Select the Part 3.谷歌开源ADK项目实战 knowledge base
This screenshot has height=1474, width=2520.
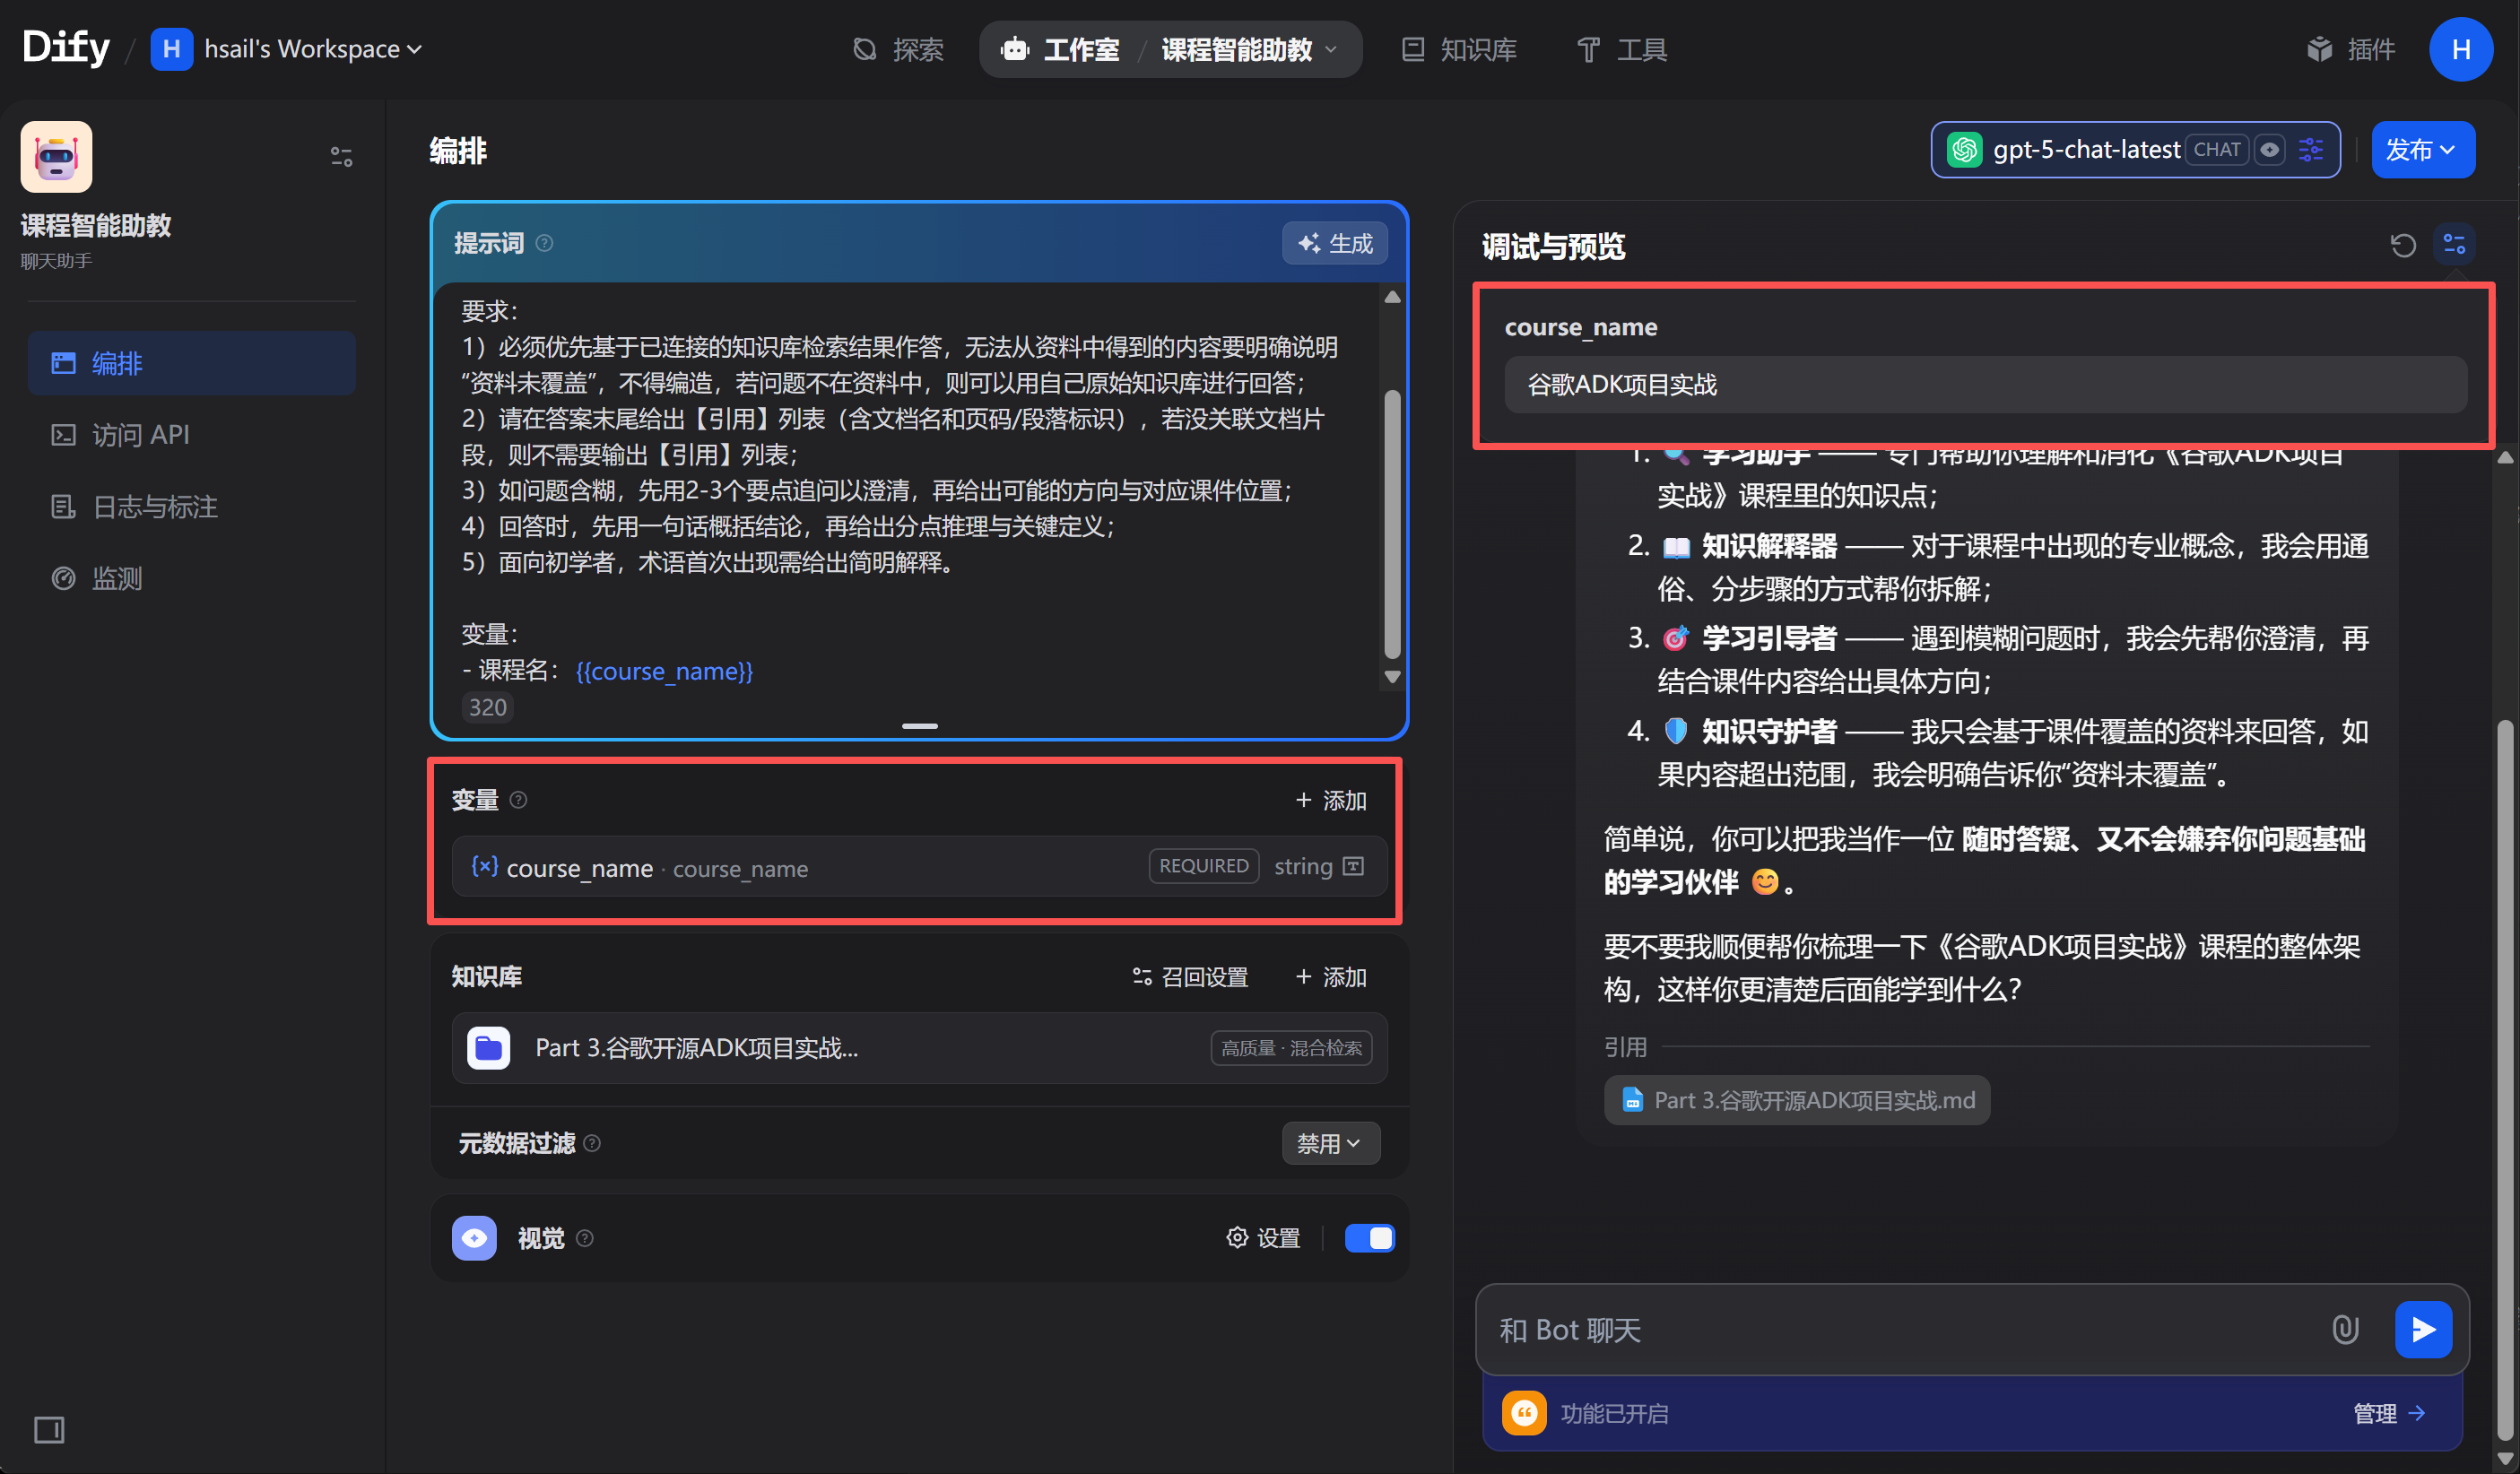coord(919,1048)
